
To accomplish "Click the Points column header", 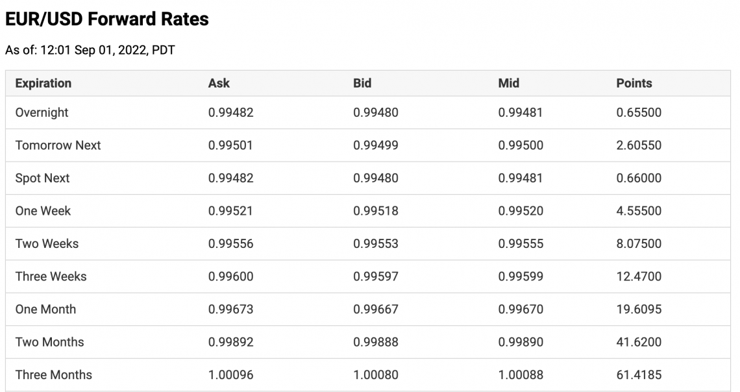I will coord(634,83).
